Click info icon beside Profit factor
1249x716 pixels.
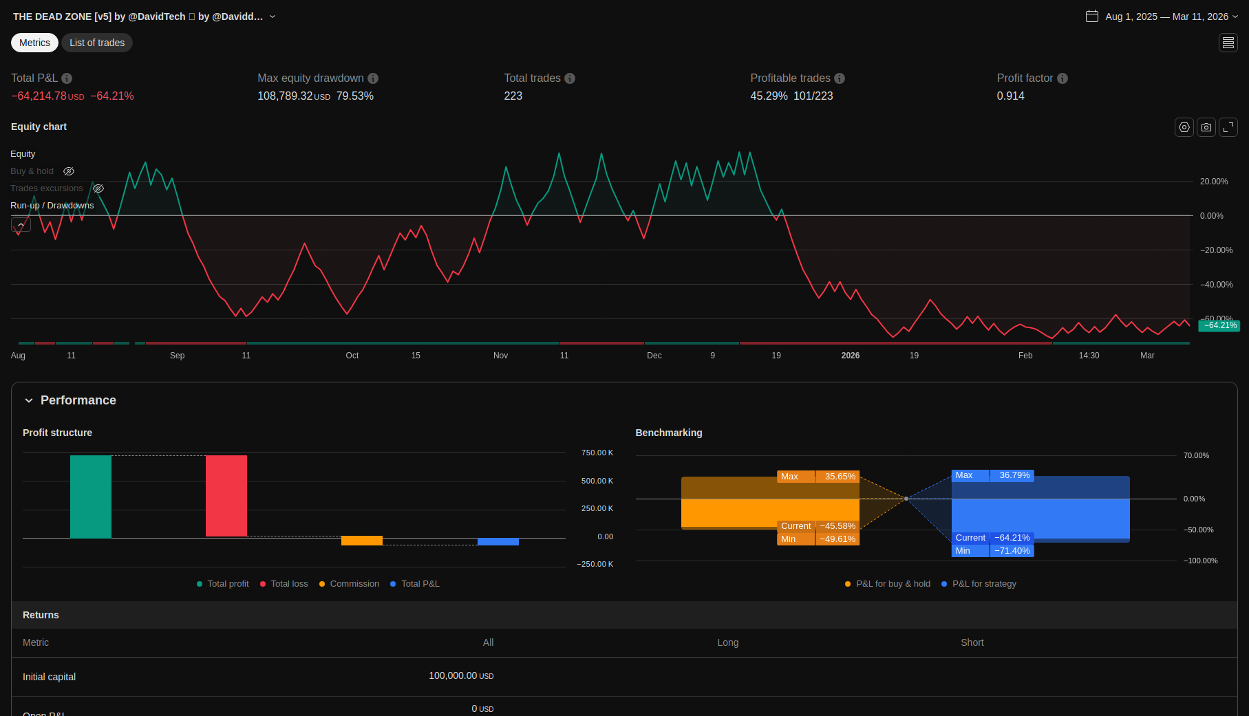click(1063, 78)
